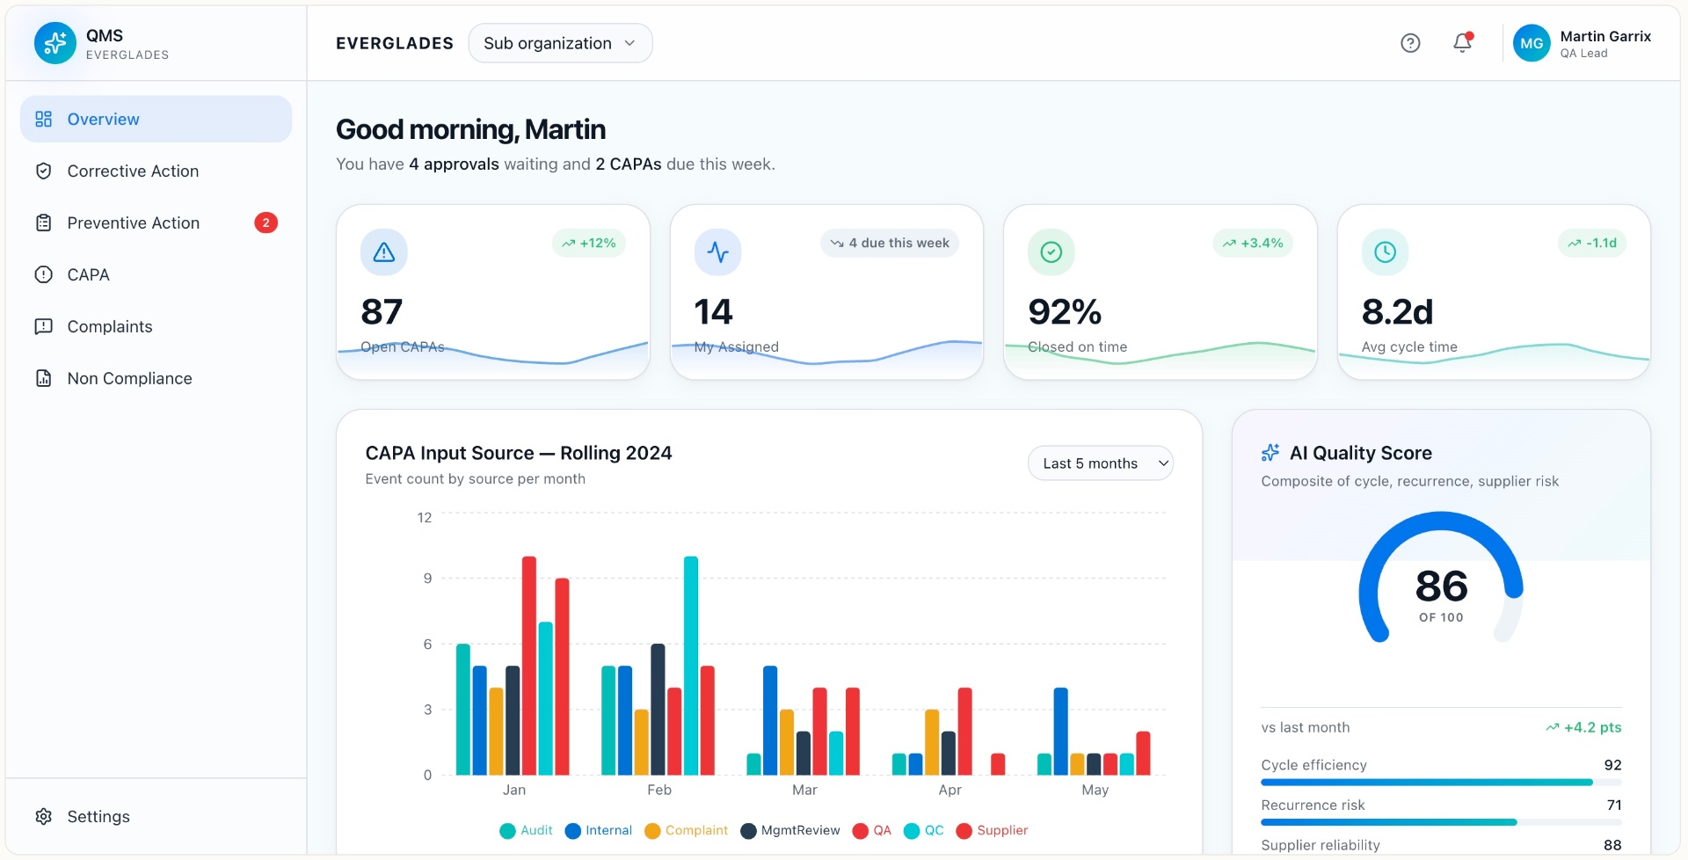Viewport: 1688px width, 860px height.
Task: Open Settings from the sidebar
Action: point(156,816)
